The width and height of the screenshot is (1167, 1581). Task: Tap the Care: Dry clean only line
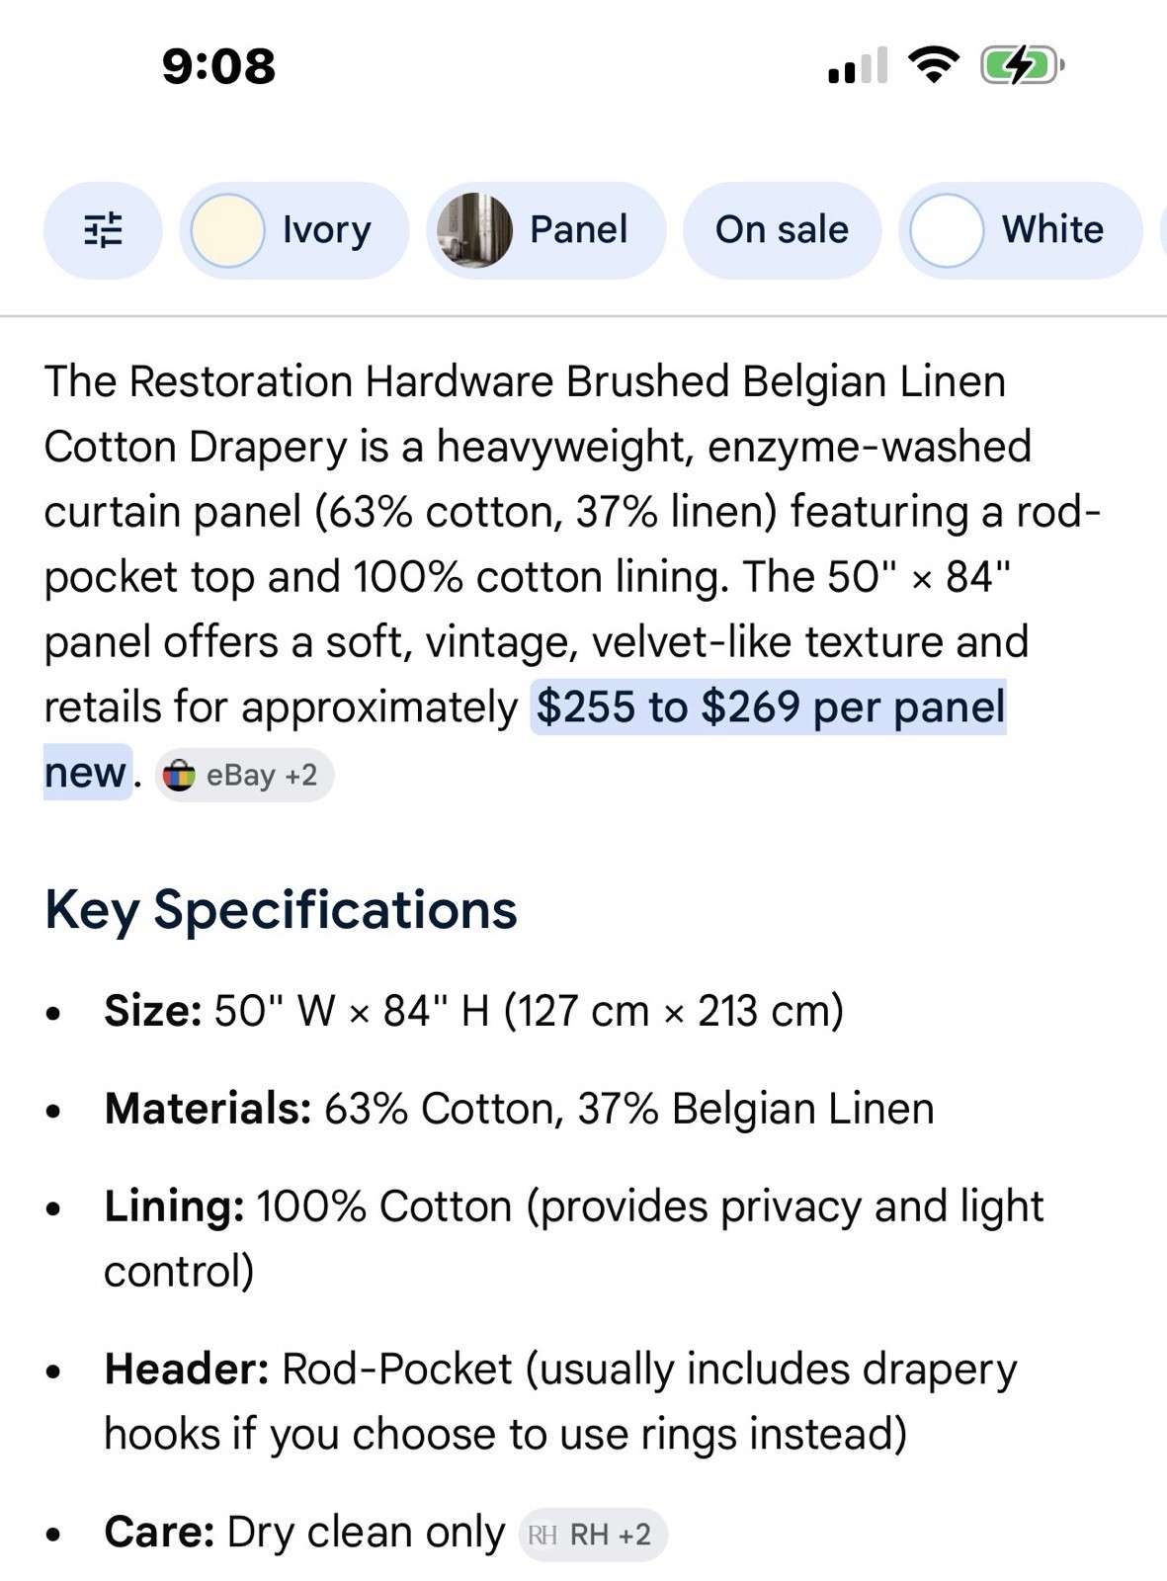(x=304, y=1533)
